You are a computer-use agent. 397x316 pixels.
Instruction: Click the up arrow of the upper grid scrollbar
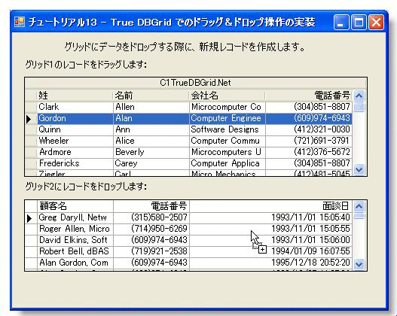coord(359,96)
